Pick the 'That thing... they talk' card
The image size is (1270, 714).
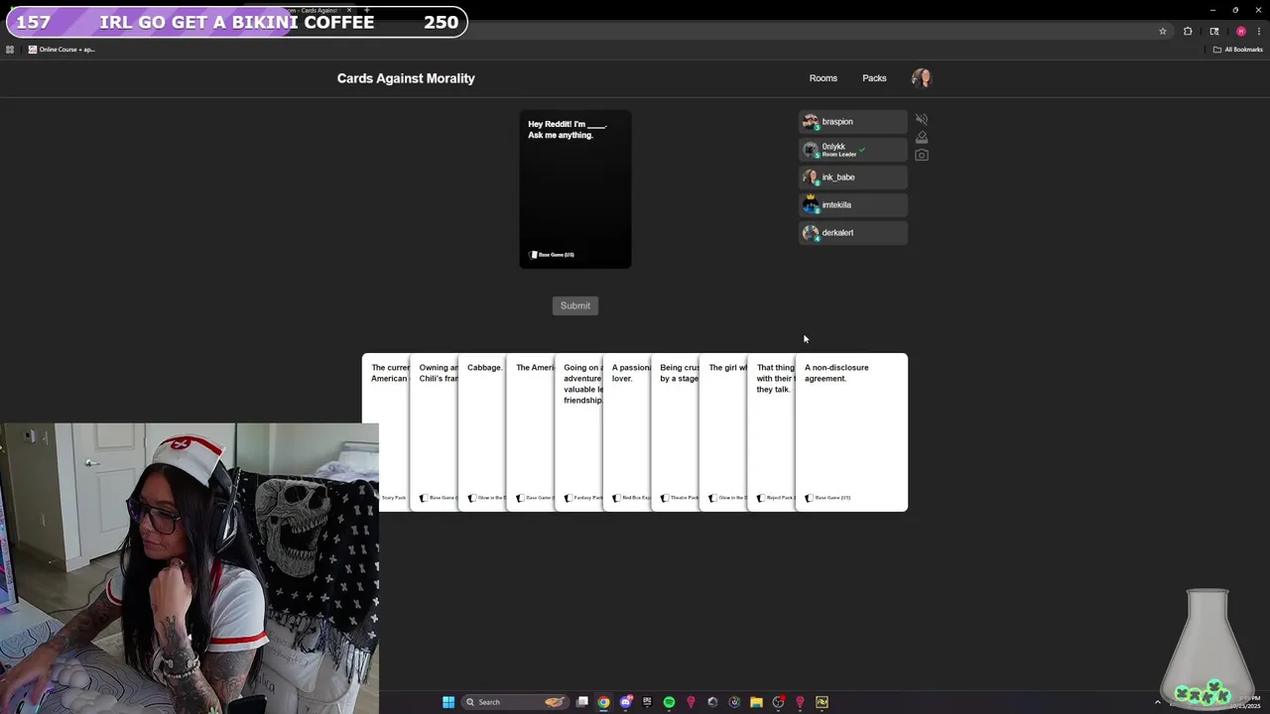pos(771,432)
